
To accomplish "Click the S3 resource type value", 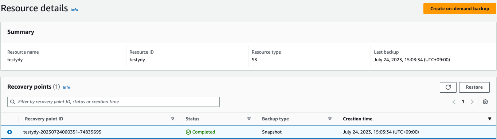I will (254, 59).
